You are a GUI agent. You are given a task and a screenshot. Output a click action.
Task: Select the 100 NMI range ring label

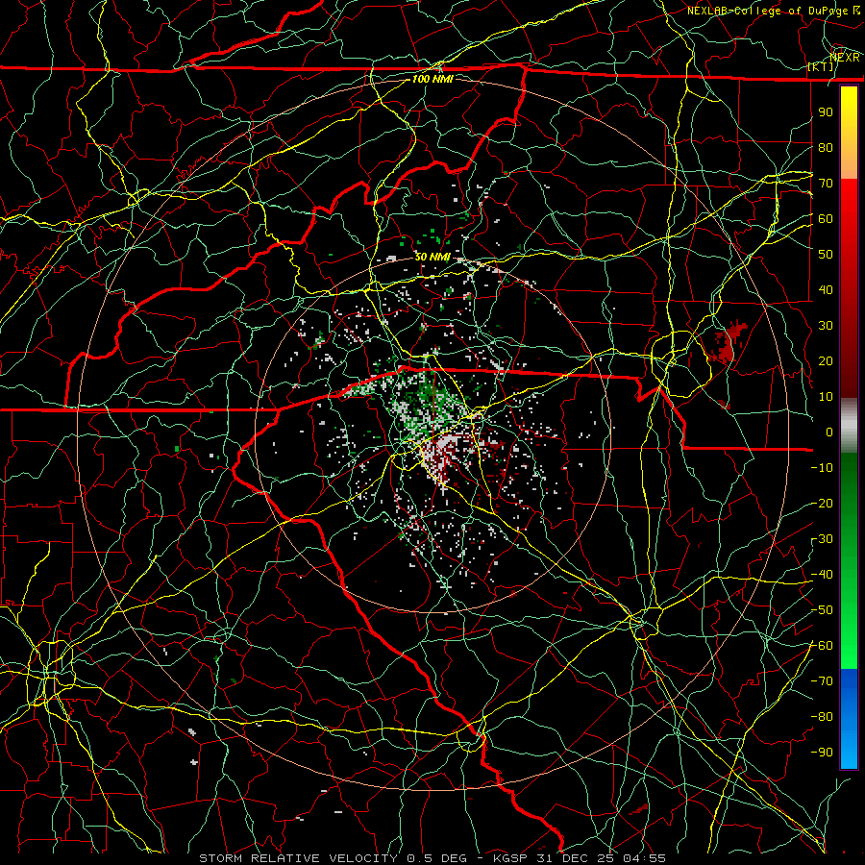coord(432,79)
